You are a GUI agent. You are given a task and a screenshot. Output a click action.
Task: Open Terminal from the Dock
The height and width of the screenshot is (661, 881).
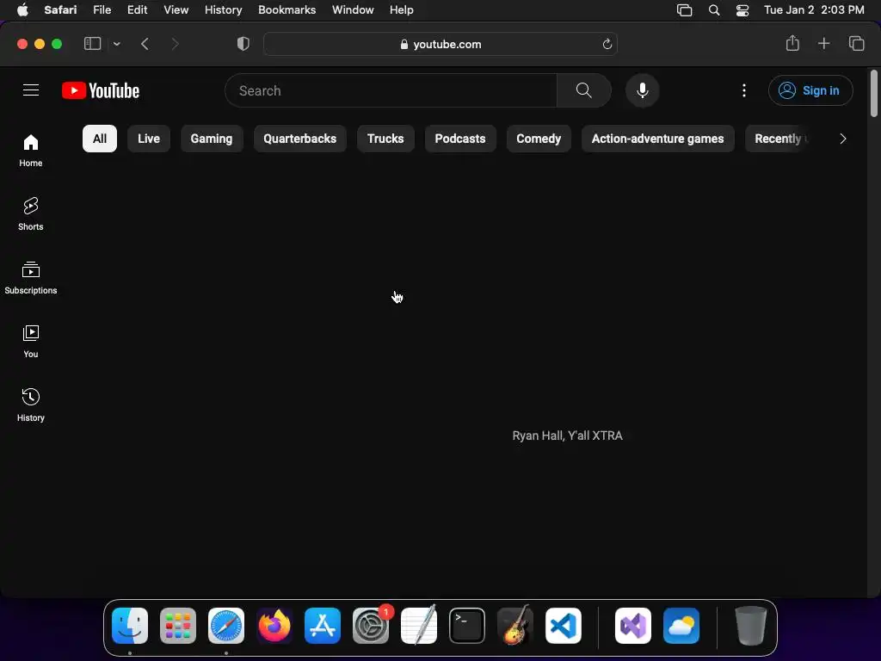click(x=467, y=626)
